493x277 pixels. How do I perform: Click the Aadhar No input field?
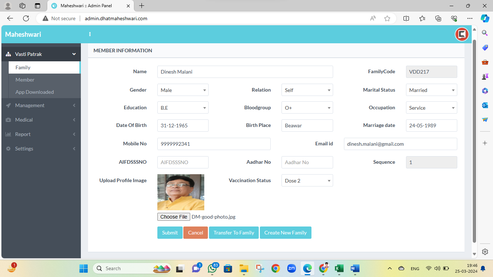tap(307, 162)
